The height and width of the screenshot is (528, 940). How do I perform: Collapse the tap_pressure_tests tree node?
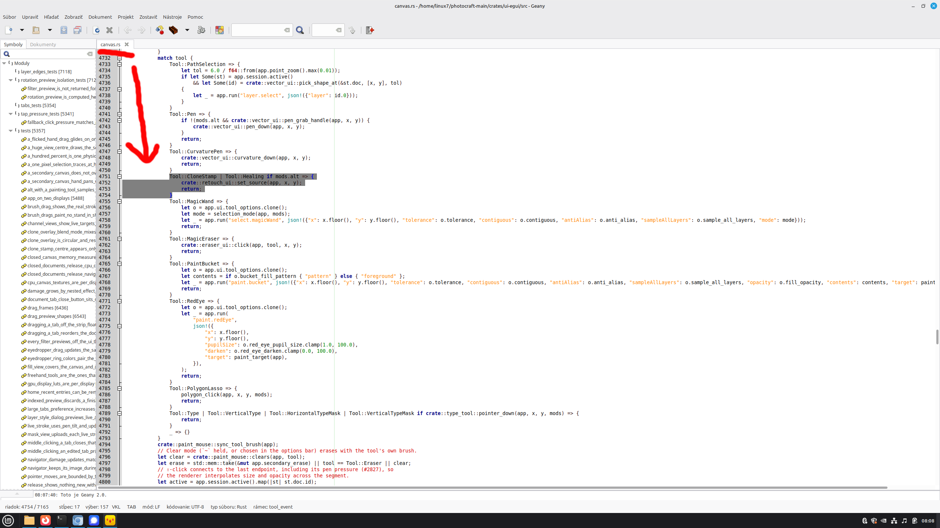coord(11,114)
